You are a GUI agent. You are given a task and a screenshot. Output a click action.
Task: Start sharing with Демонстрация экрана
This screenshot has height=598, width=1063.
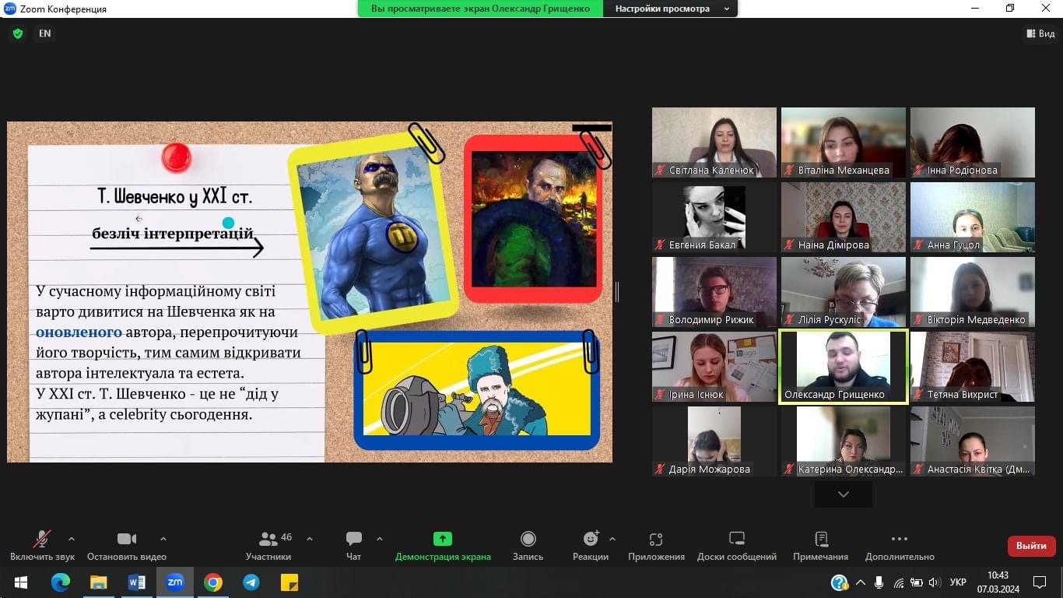(443, 546)
